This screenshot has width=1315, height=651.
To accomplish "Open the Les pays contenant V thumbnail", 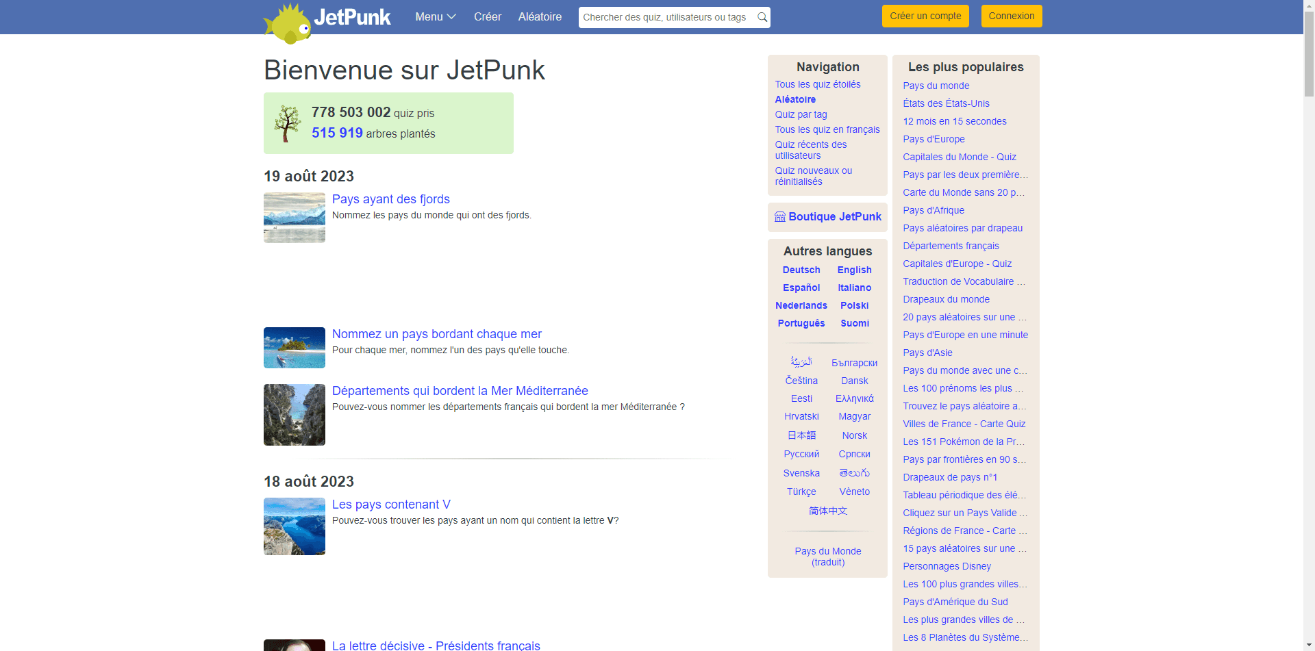I will [295, 526].
